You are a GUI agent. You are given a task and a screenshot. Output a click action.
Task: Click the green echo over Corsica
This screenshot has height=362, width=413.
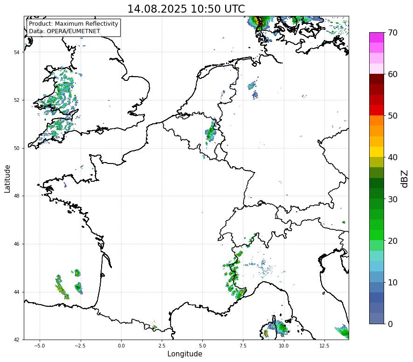pyautogui.click(x=280, y=327)
